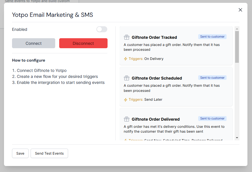
Task: Click gift icon beside Giftnote Order Scheduled
Action: [x=127, y=78]
